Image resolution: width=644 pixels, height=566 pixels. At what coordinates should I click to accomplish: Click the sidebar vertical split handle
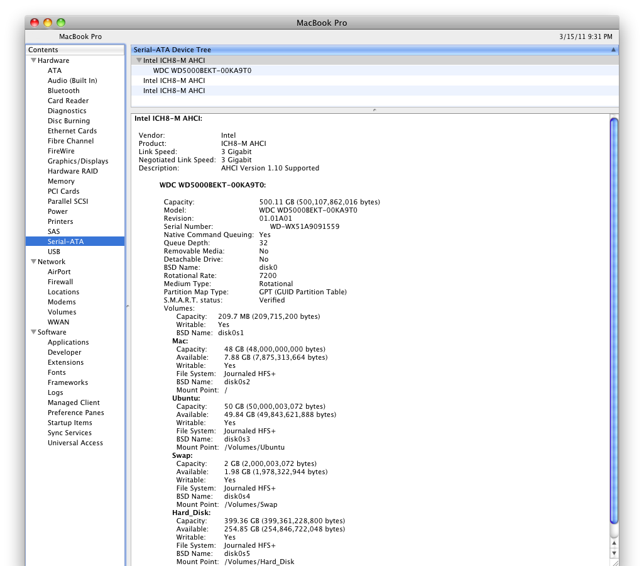coord(128,306)
